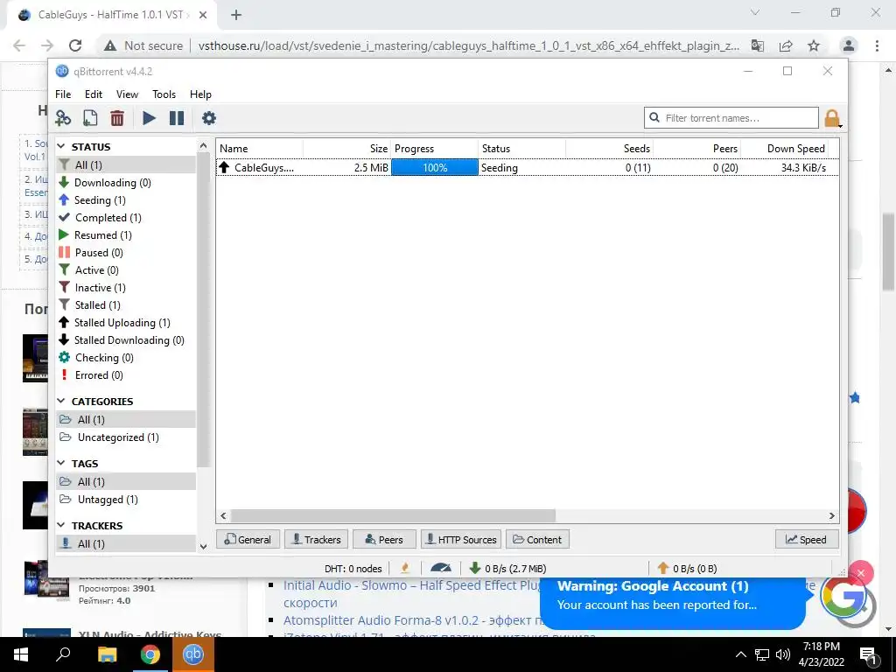Open the Speed graph tab
896x672 pixels.
click(x=806, y=539)
